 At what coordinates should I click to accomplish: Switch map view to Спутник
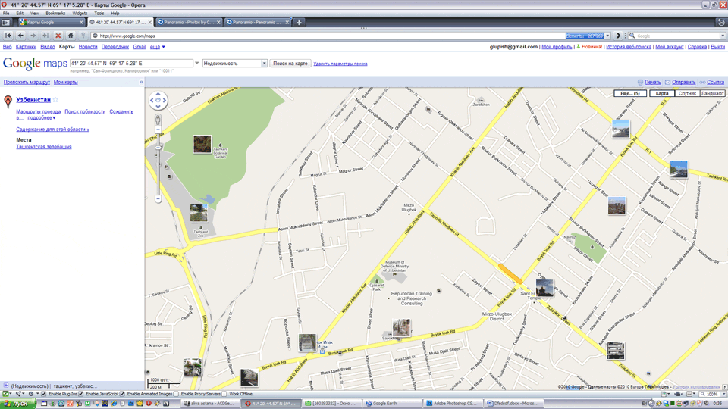coord(687,93)
